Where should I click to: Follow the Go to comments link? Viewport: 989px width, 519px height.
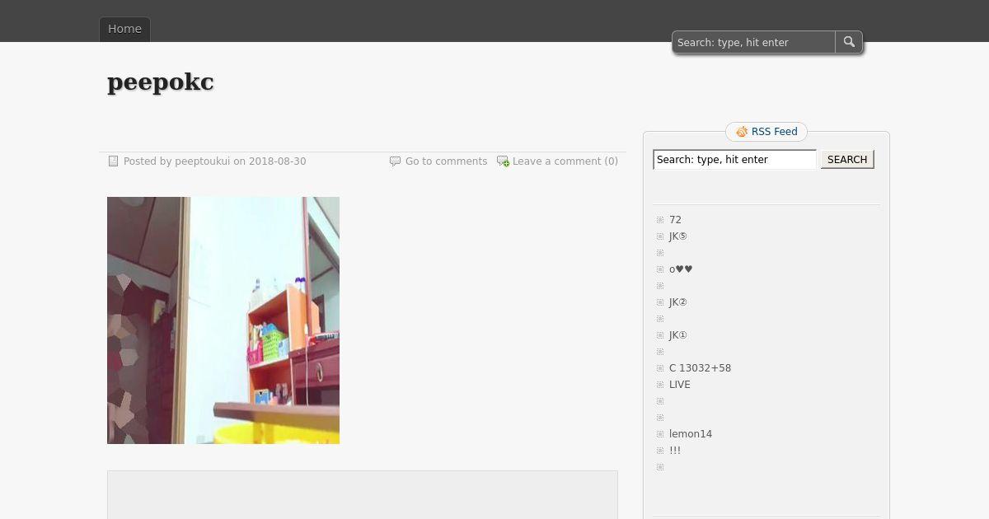tap(446, 161)
